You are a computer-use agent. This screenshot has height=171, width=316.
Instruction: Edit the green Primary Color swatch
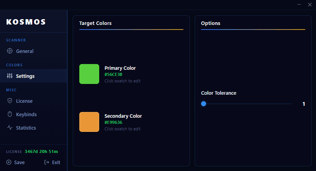point(89,74)
